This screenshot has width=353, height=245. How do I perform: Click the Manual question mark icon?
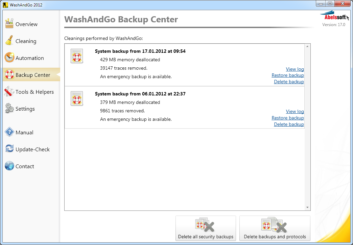point(9,132)
